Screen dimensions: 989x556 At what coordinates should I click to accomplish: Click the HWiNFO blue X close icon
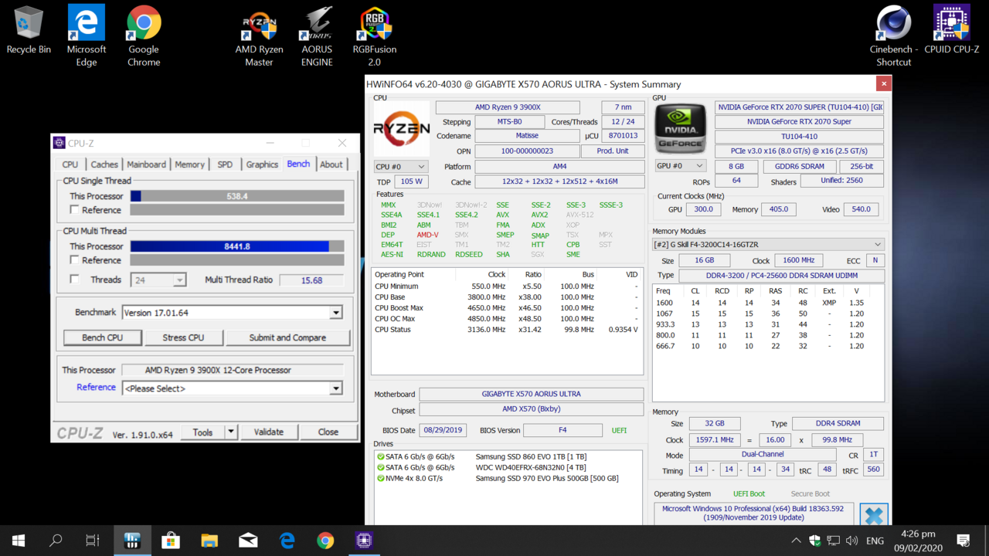tap(874, 515)
